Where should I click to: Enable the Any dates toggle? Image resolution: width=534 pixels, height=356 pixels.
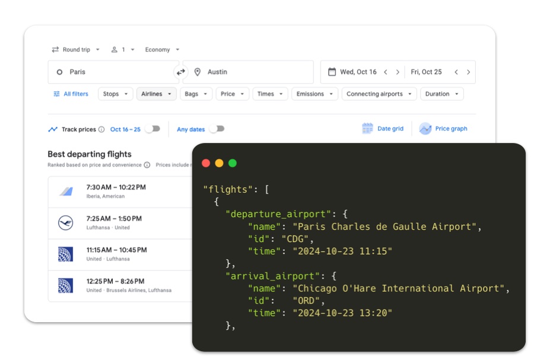217,128
